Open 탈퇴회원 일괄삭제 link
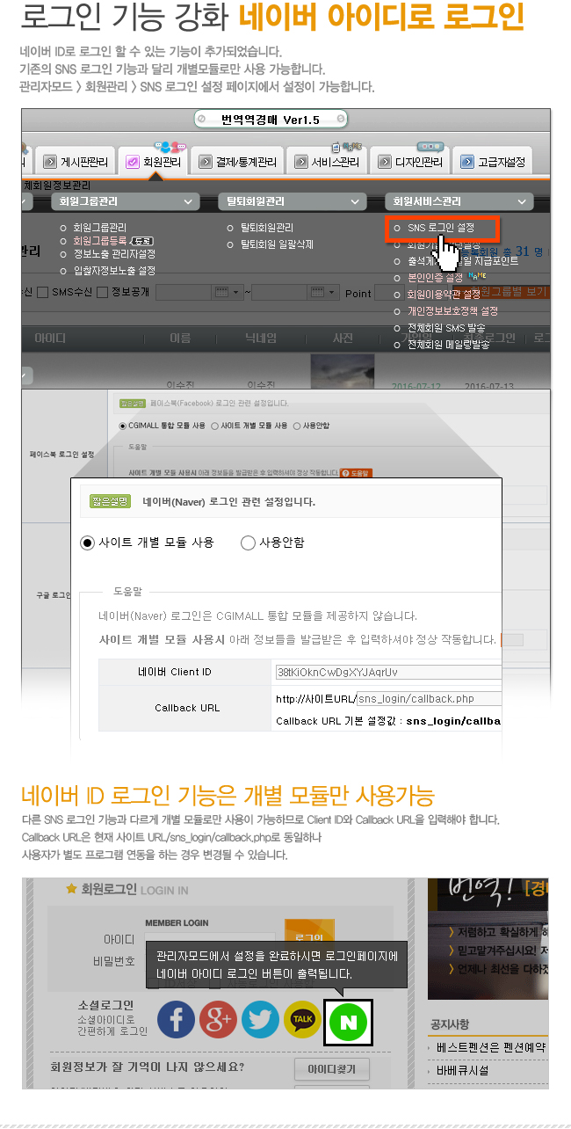 coord(277,244)
